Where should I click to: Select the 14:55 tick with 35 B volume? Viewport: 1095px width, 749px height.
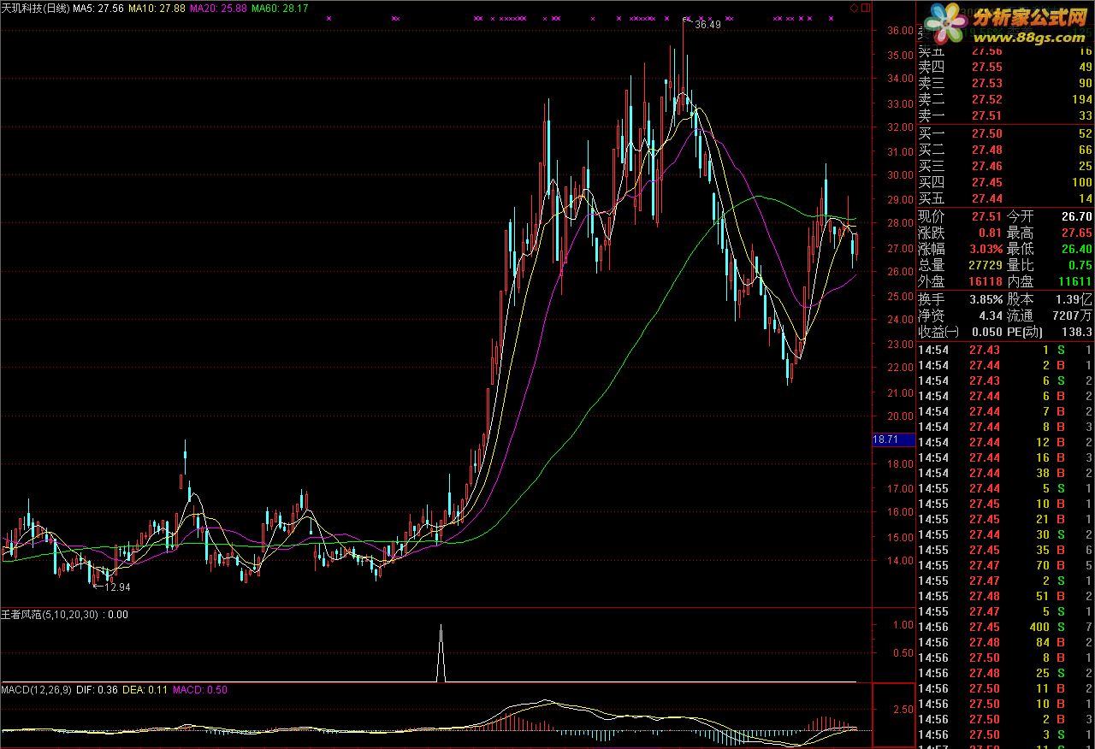pyautogui.click(x=1005, y=551)
